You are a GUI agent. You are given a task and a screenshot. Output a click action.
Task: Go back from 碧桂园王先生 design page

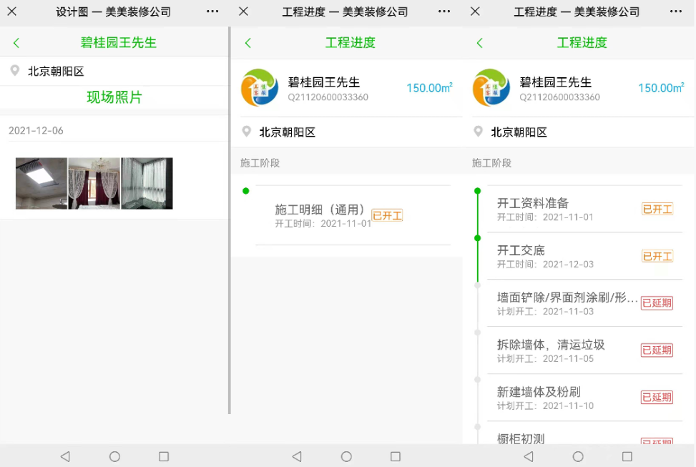[16, 43]
